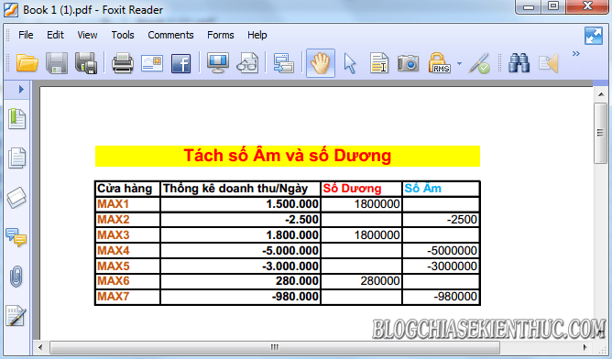The height and width of the screenshot is (359, 612).
Task: Save the document with floppy disk icon
Action: [57, 63]
